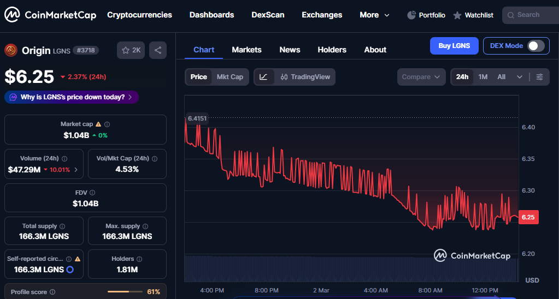Open Exchanges menu
The image size is (559, 299).
[322, 15]
